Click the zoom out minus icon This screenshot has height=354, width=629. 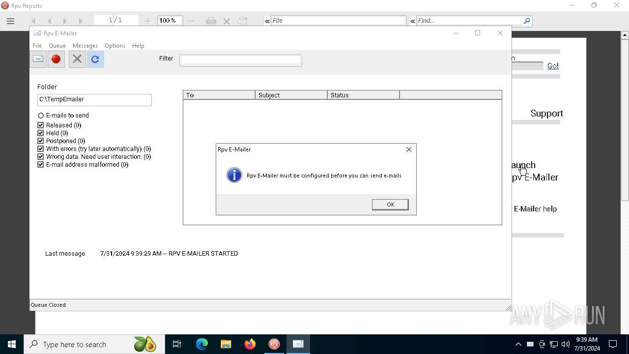(x=191, y=21)
